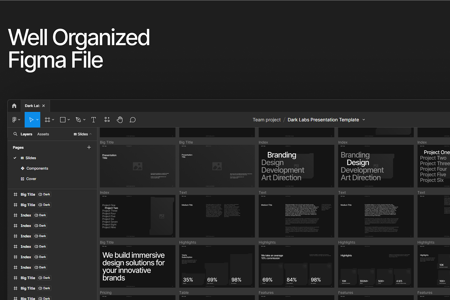Add a new page with plus button
450x300 pixels.
click(x=89, y=147)
